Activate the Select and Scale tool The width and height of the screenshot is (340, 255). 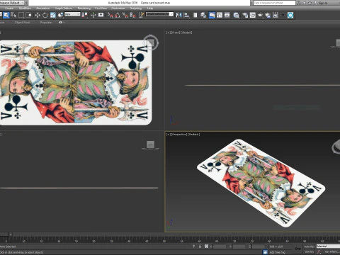click(52, 15)
